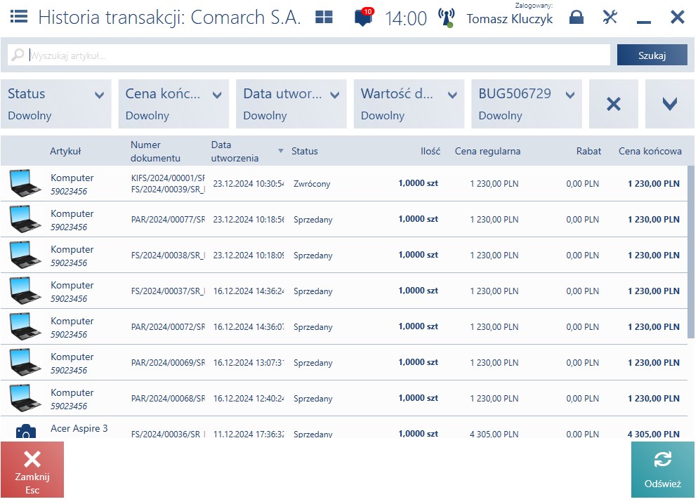Viewport: 698px width, 504px height.
Task: Open the Cena końcowa filter dropdown
Action: (x=173, y=104)
